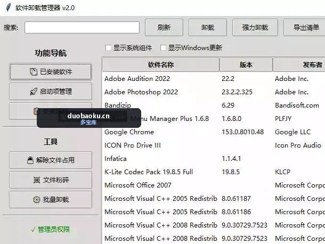Image resolution: width=325 pixels, height=244 pixels.
Task: Click publisher Google LLC cell
Action: (292, 132)
